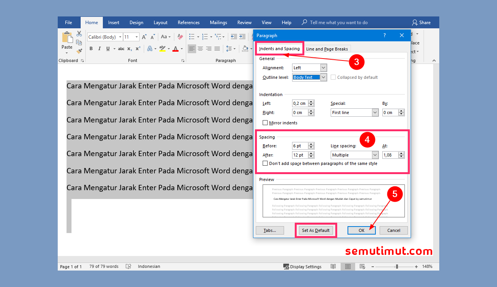Click the Tabs... button
Image resolution: width=497 pixels, height=287 pixels.
270,230
